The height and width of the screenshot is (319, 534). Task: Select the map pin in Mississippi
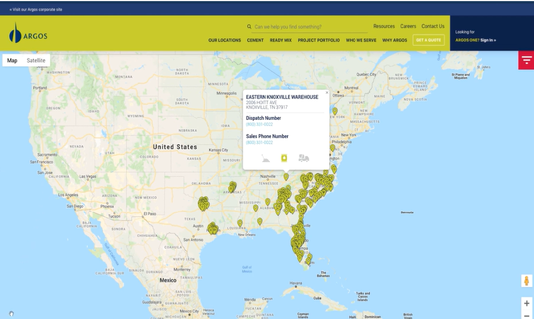(x=256, y=208)
